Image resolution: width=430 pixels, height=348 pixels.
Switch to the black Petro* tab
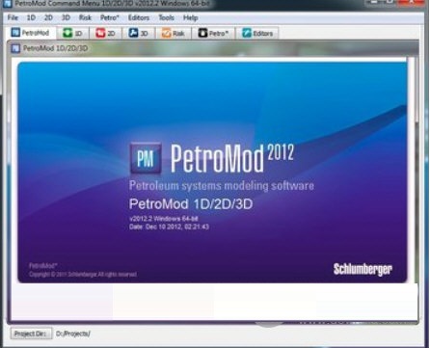(213, 33)
